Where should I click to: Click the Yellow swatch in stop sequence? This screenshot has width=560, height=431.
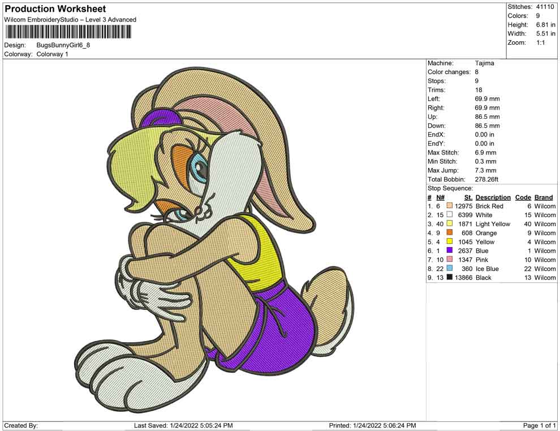point(450,242)
